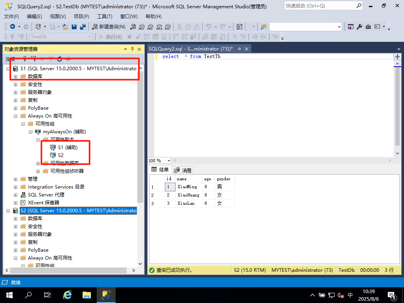
Task: Click the S2 replica icon under myAlwaysOn
Action: 53,155
